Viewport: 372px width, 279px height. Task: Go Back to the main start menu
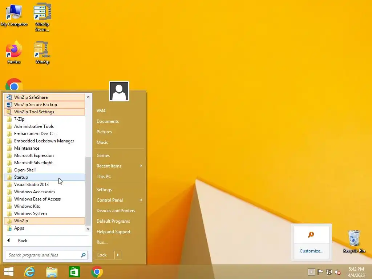pyautogui.click(x=47, y=240)
